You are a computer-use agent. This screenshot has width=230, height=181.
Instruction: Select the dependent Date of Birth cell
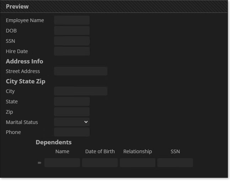point(100,163)
